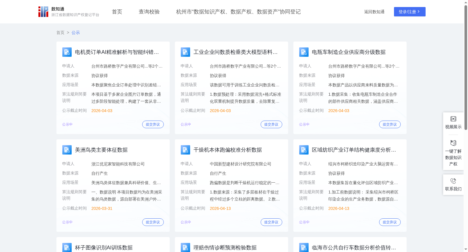Open title 美洲鸟类主要体征数据
The height and width of the screenshot is (252, 468).
click(101, 150)
